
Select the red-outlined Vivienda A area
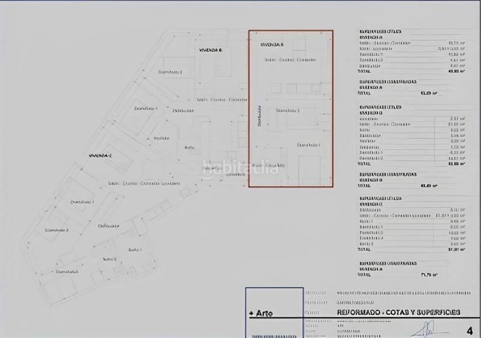291,108
